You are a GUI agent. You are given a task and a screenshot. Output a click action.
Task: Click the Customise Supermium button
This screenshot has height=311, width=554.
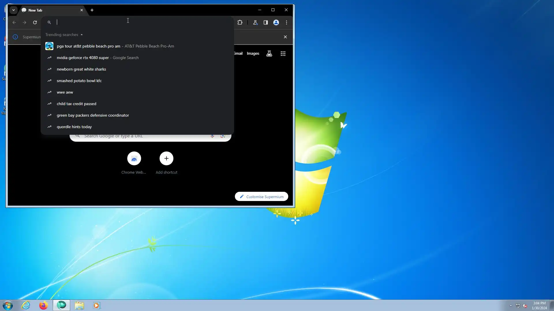tap(261, 197)
